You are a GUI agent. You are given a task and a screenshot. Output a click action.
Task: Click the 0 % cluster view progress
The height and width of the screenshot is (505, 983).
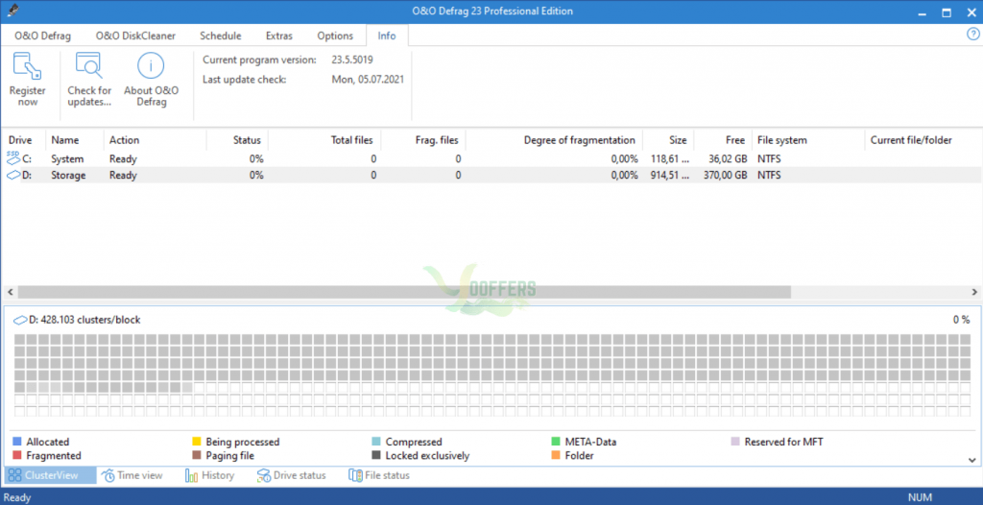coord(962,320)
